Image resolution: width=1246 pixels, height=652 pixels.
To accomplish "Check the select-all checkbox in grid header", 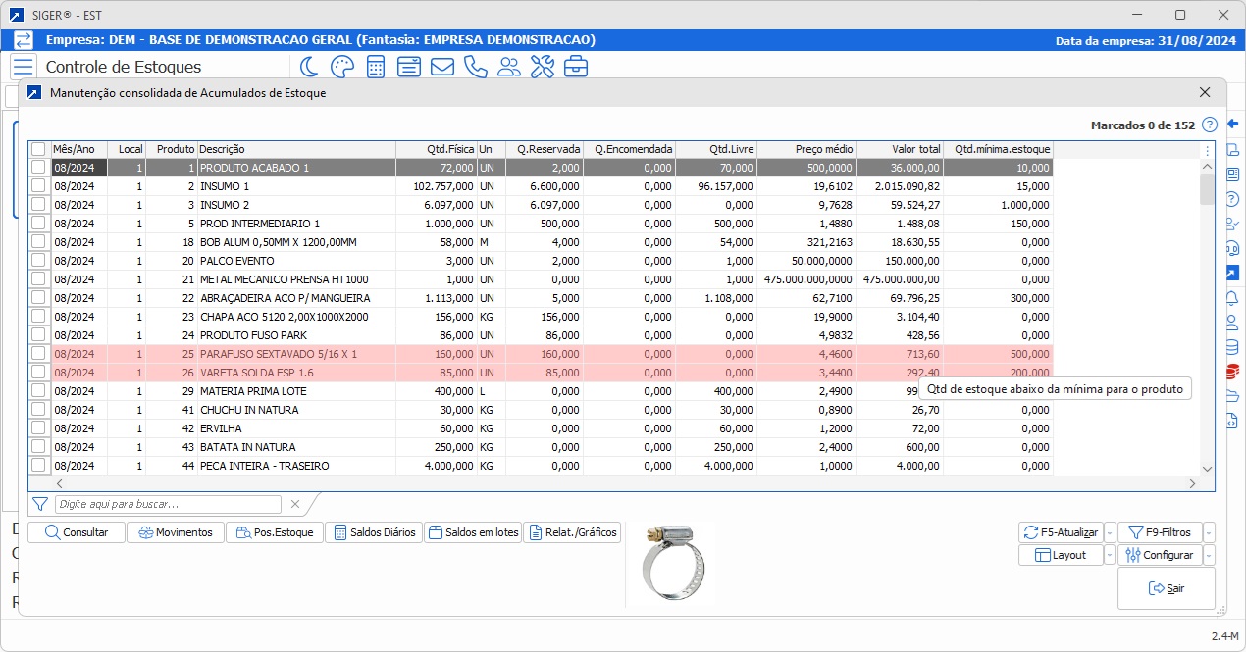I will (38, 149).
